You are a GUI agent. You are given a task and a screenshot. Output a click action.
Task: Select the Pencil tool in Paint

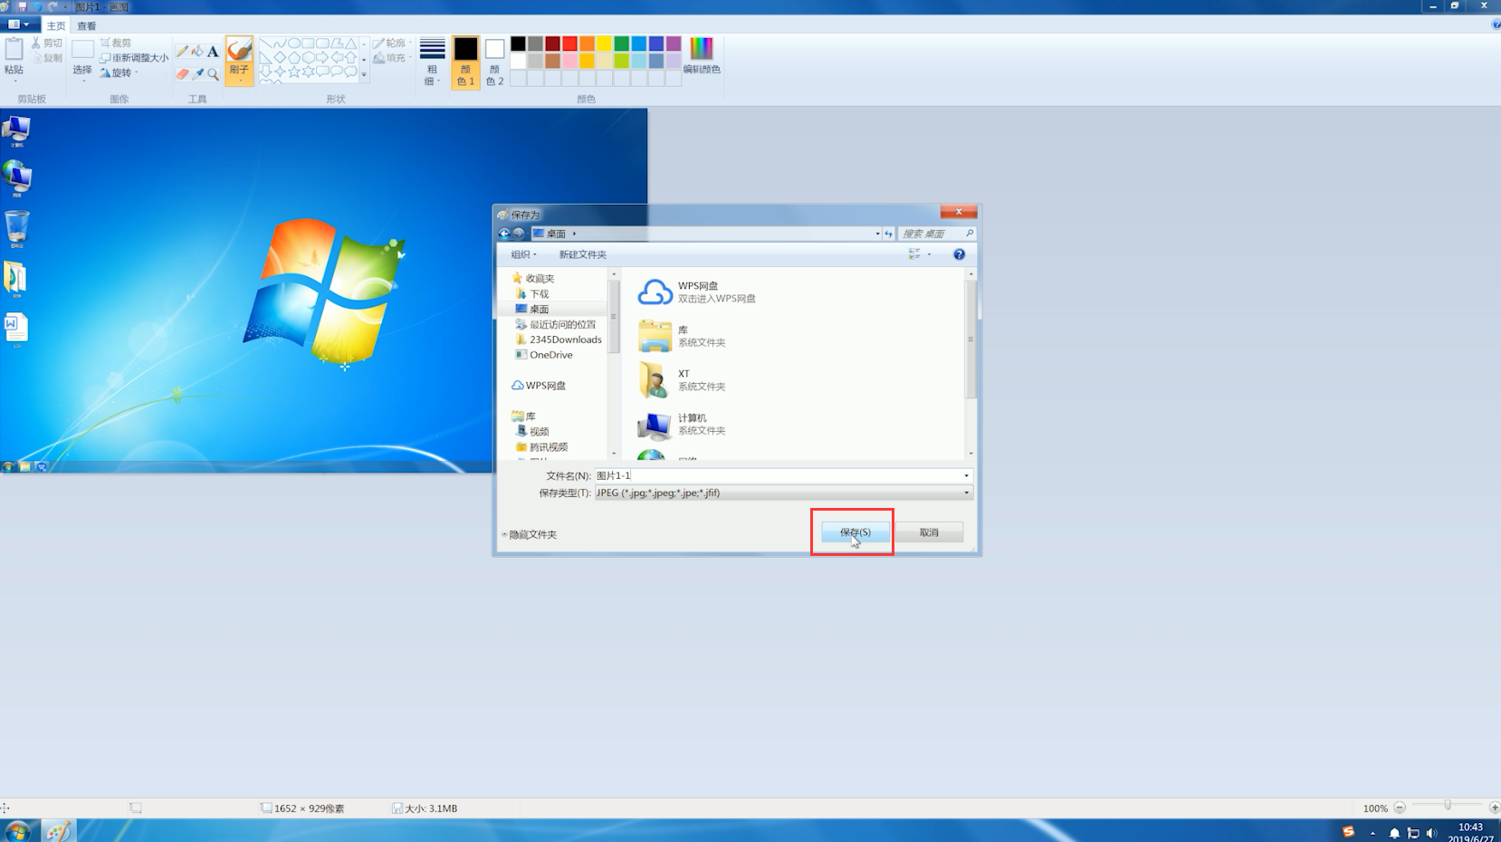[x=182, y=53]
